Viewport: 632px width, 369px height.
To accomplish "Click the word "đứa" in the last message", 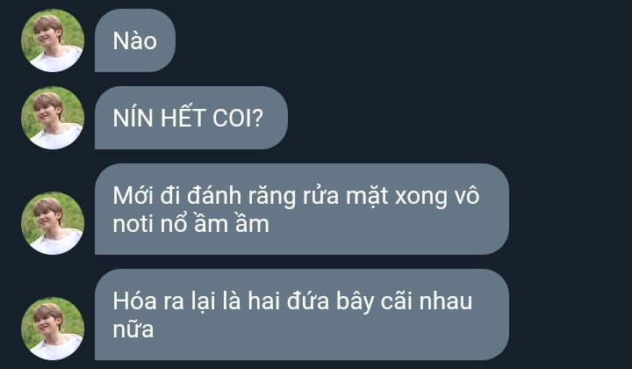I will click(308, 300).
